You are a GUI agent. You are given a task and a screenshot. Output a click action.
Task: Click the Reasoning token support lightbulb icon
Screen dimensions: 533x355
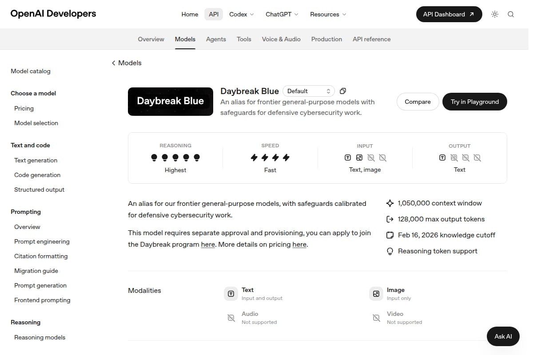click(x=390, y=251)
